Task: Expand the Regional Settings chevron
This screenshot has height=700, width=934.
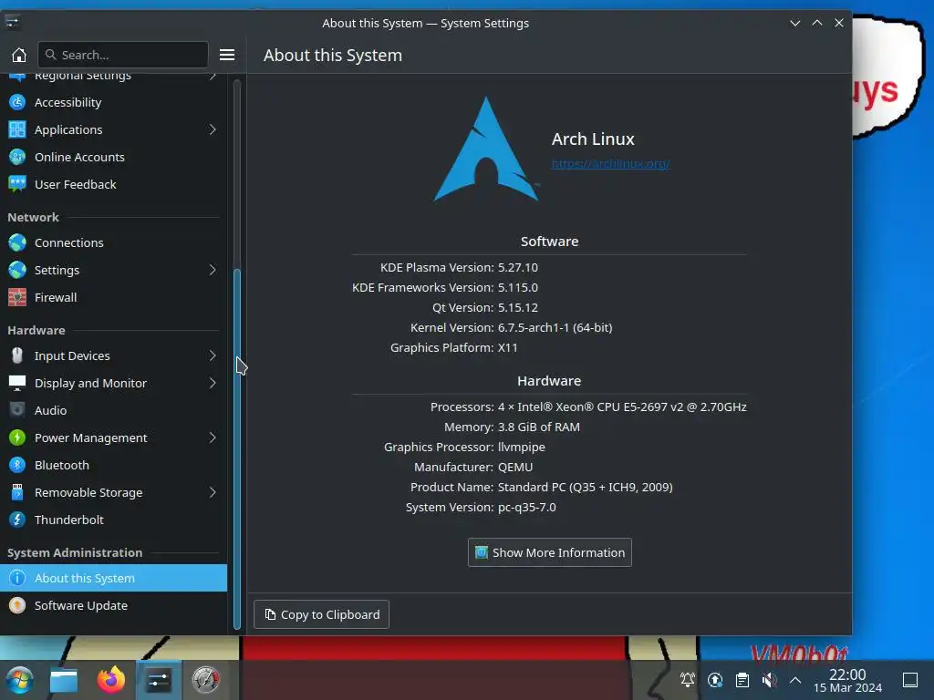Action: (x=213, y=77)
